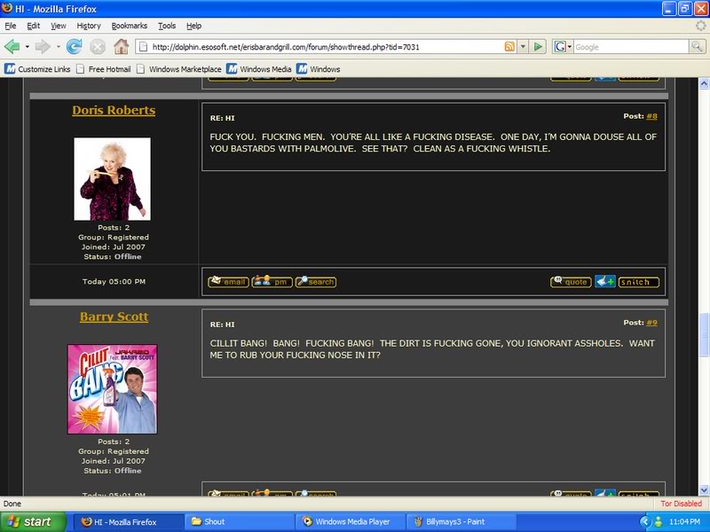Image resolution: width=710 pixels, height=532 pixels.
Task: Go back with the green Back arrow
Action: 12,46
